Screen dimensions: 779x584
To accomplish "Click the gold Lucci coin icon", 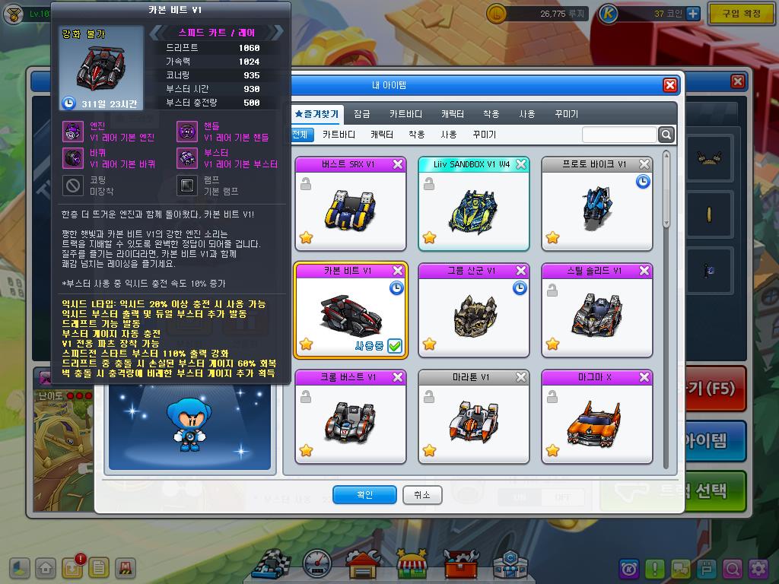I will click(496, 14).
